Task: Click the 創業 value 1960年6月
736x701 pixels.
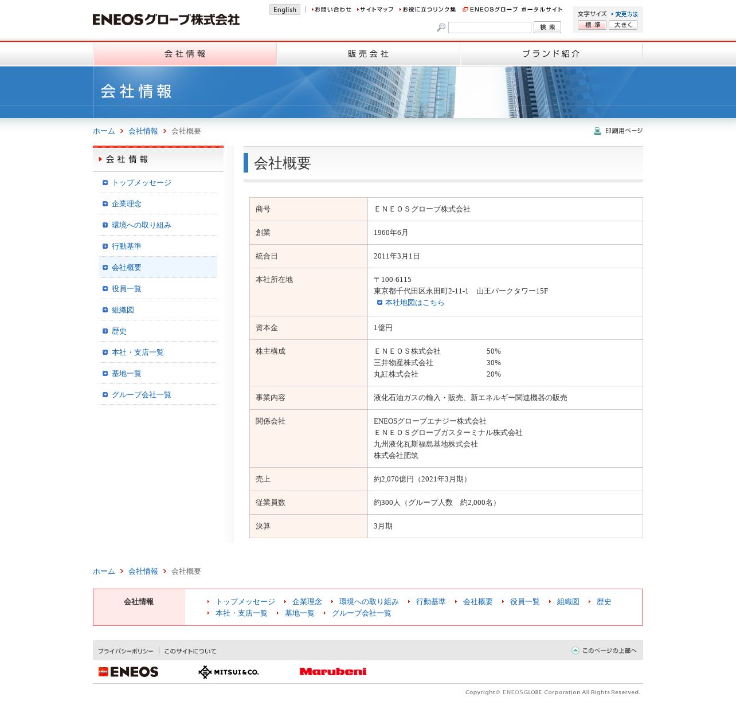Action: click(391, 233)
